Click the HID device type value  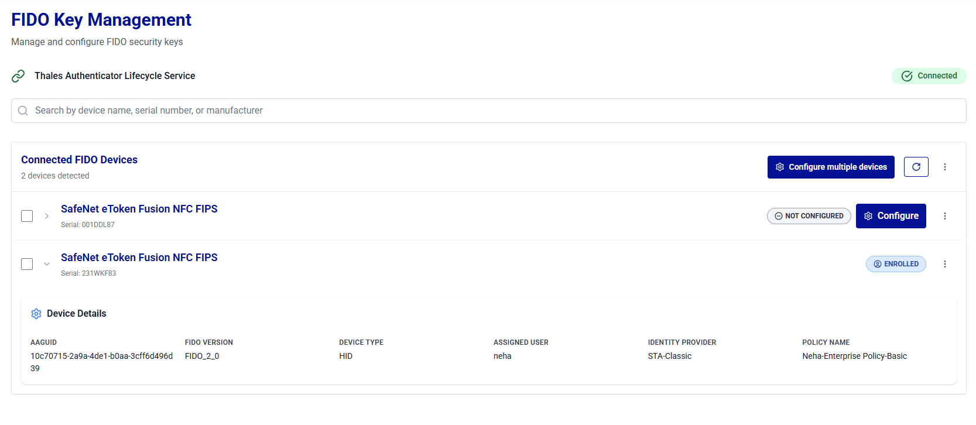(346, 356)
